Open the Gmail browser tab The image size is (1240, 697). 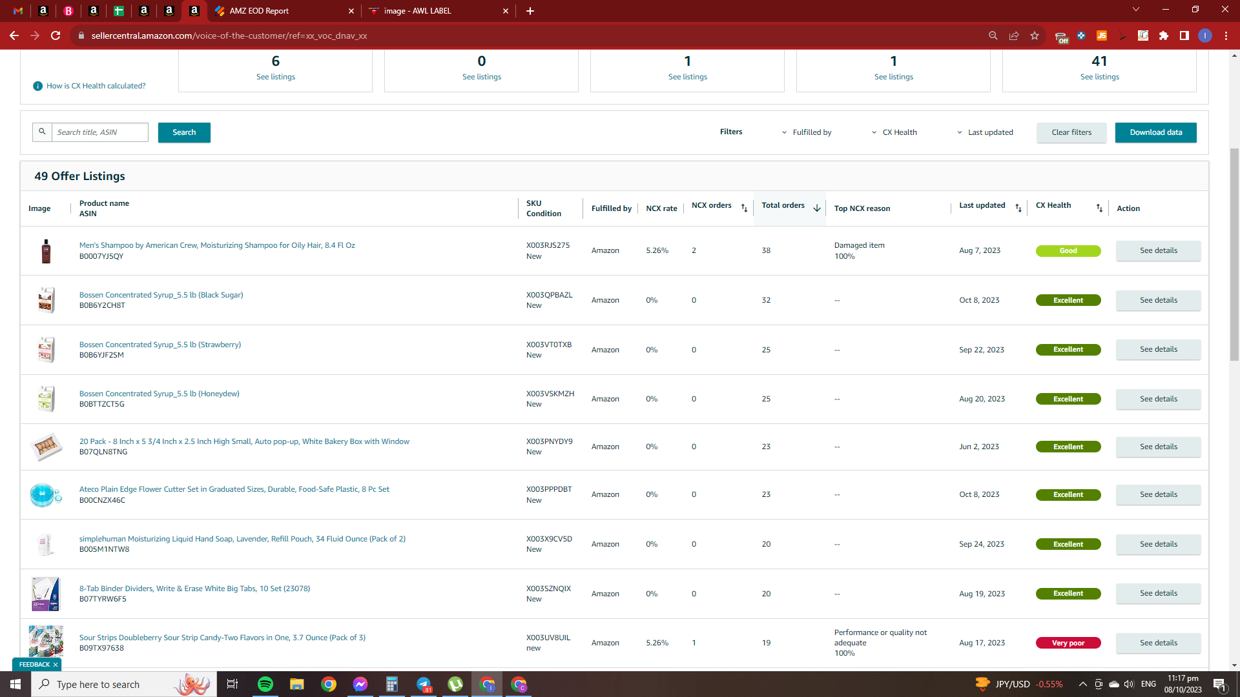[x=18, y=11]
